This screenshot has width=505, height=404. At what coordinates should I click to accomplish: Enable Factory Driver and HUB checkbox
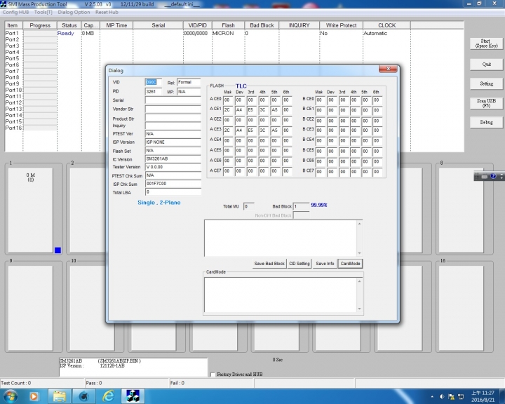[213, 375]
